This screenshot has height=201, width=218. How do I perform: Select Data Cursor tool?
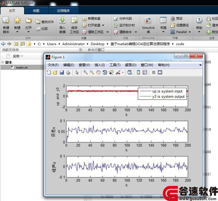111,72
